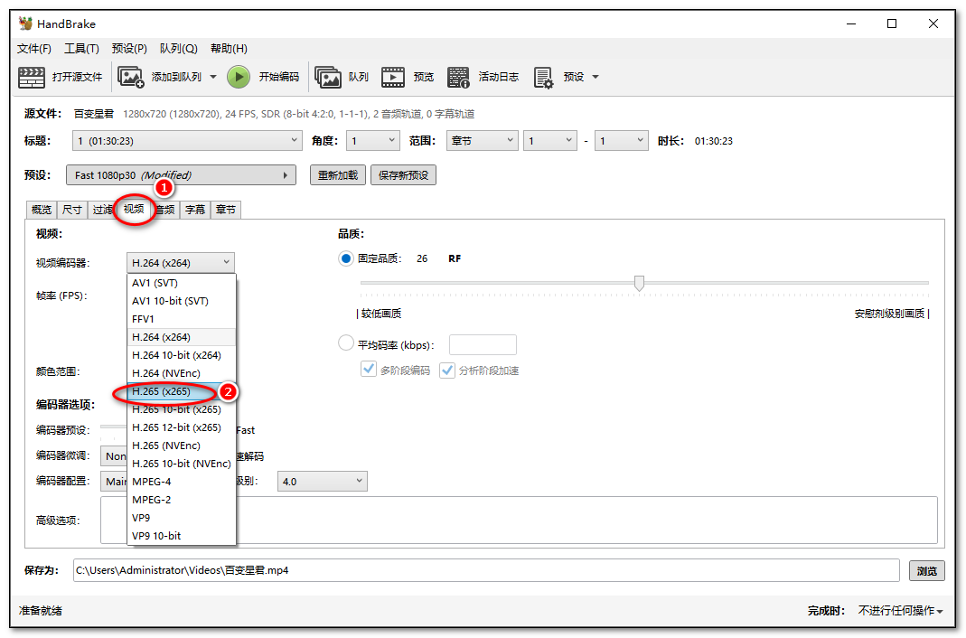Choose H.264 10-bit (x264) encoder
Screen dimensions: 966x638
pos(181,355)
